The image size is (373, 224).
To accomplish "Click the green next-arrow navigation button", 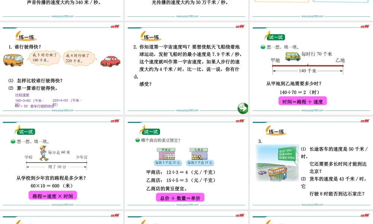I will pos(243,109).
